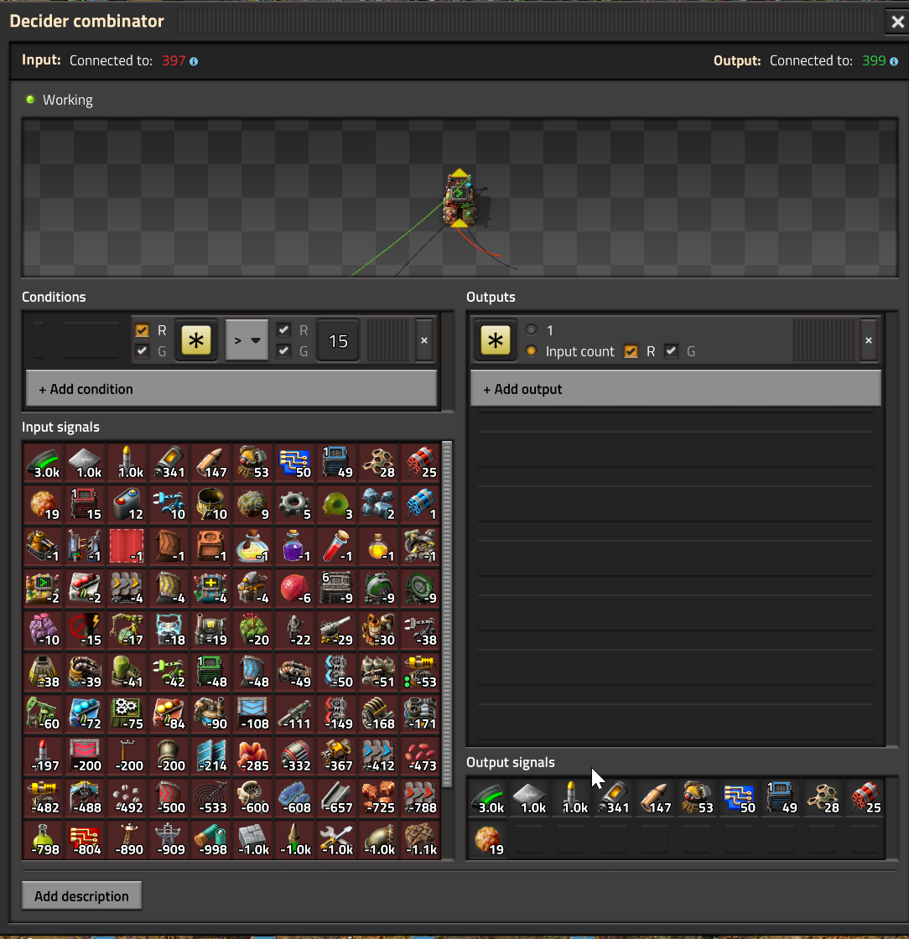Viewport: 909px width, 939px height.
Task: Click the + Add condition button
Action: [x=231, y=389]
